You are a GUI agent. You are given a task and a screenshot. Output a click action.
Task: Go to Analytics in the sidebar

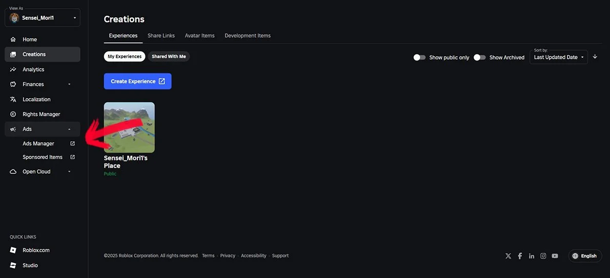click(43, 69)
